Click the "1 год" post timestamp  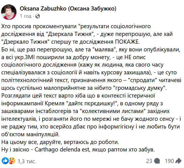point(25,16)
